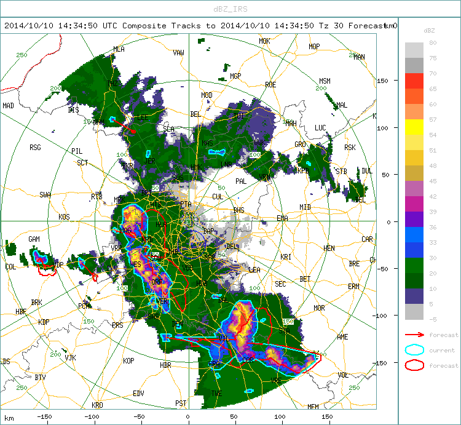Click the MLA station label
The height and width of the screenshot is (425, 461).
(119, 49)
